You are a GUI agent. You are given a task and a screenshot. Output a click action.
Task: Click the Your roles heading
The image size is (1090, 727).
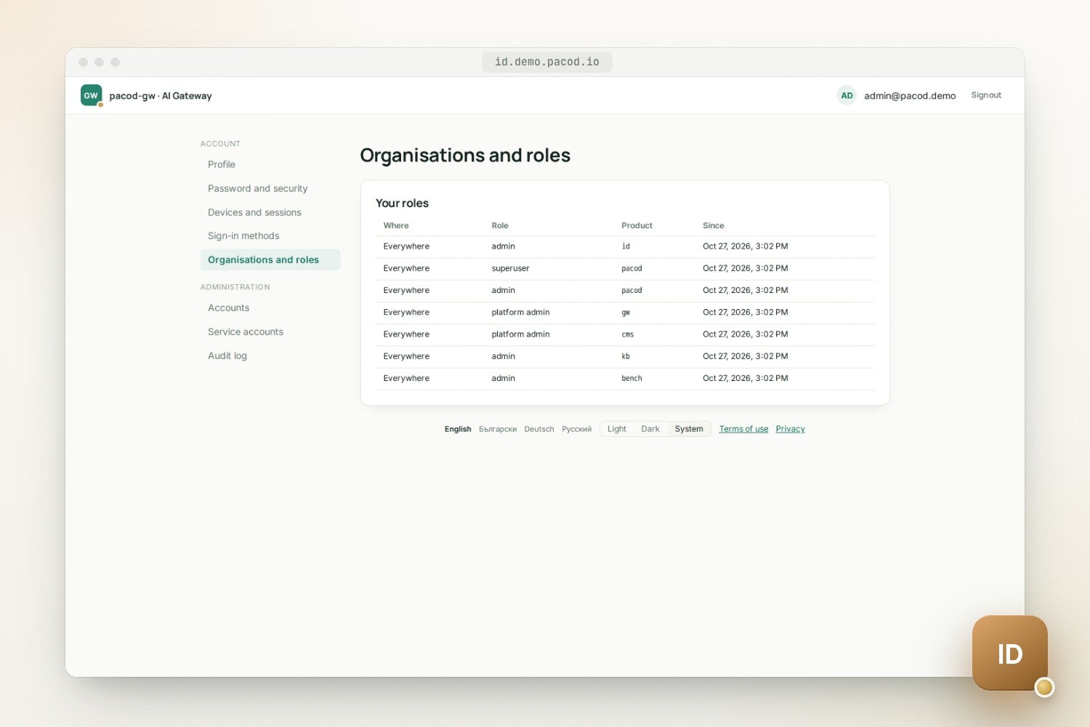coord(402,203)
